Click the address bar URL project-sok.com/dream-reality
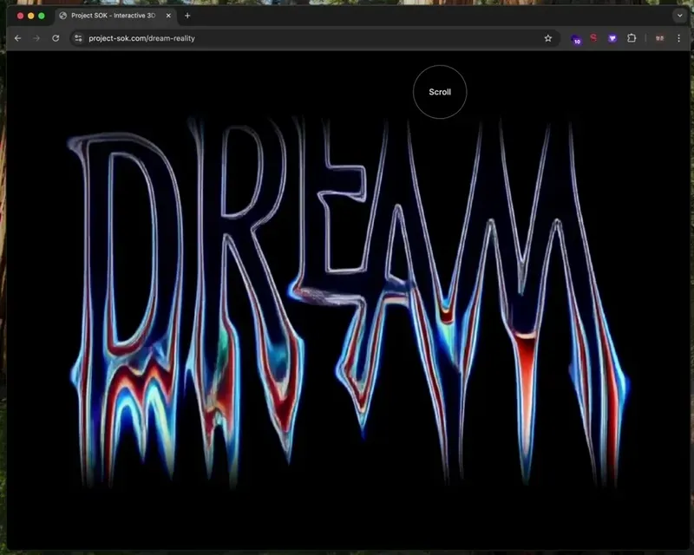The width and height of the screenshot is (694, 555). (141, 38)
